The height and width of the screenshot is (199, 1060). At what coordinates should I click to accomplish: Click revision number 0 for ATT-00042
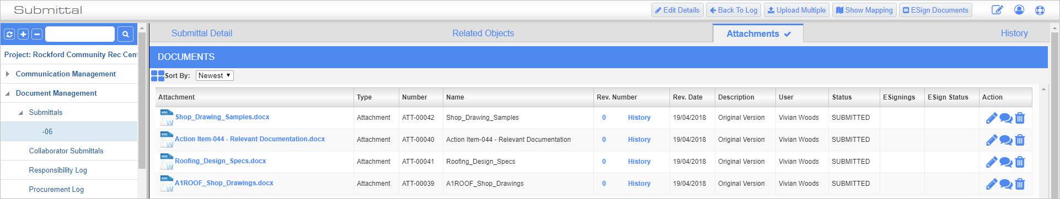pos(604,118)
